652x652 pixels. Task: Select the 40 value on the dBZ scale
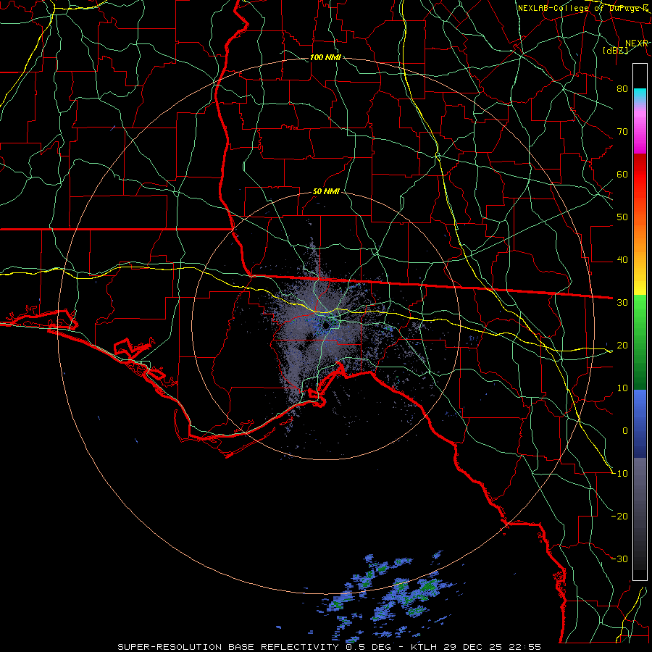point(622,260)
